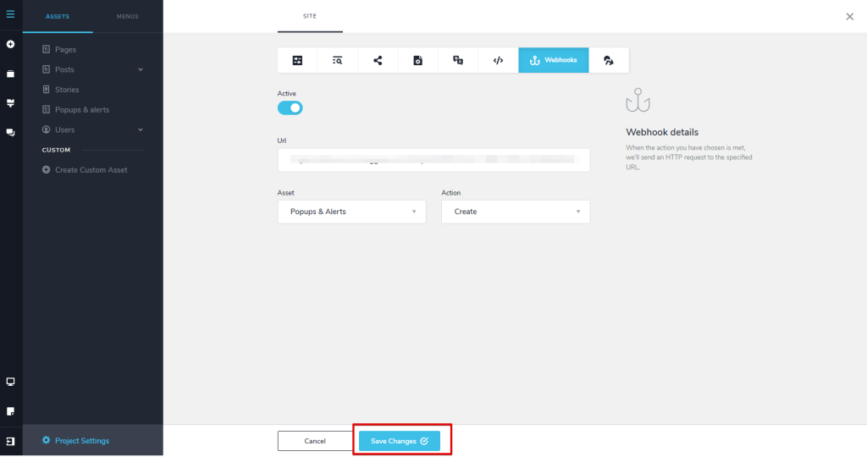Select the Webhooks tab
Screen dimensions: 867x457
coord(553,60)
